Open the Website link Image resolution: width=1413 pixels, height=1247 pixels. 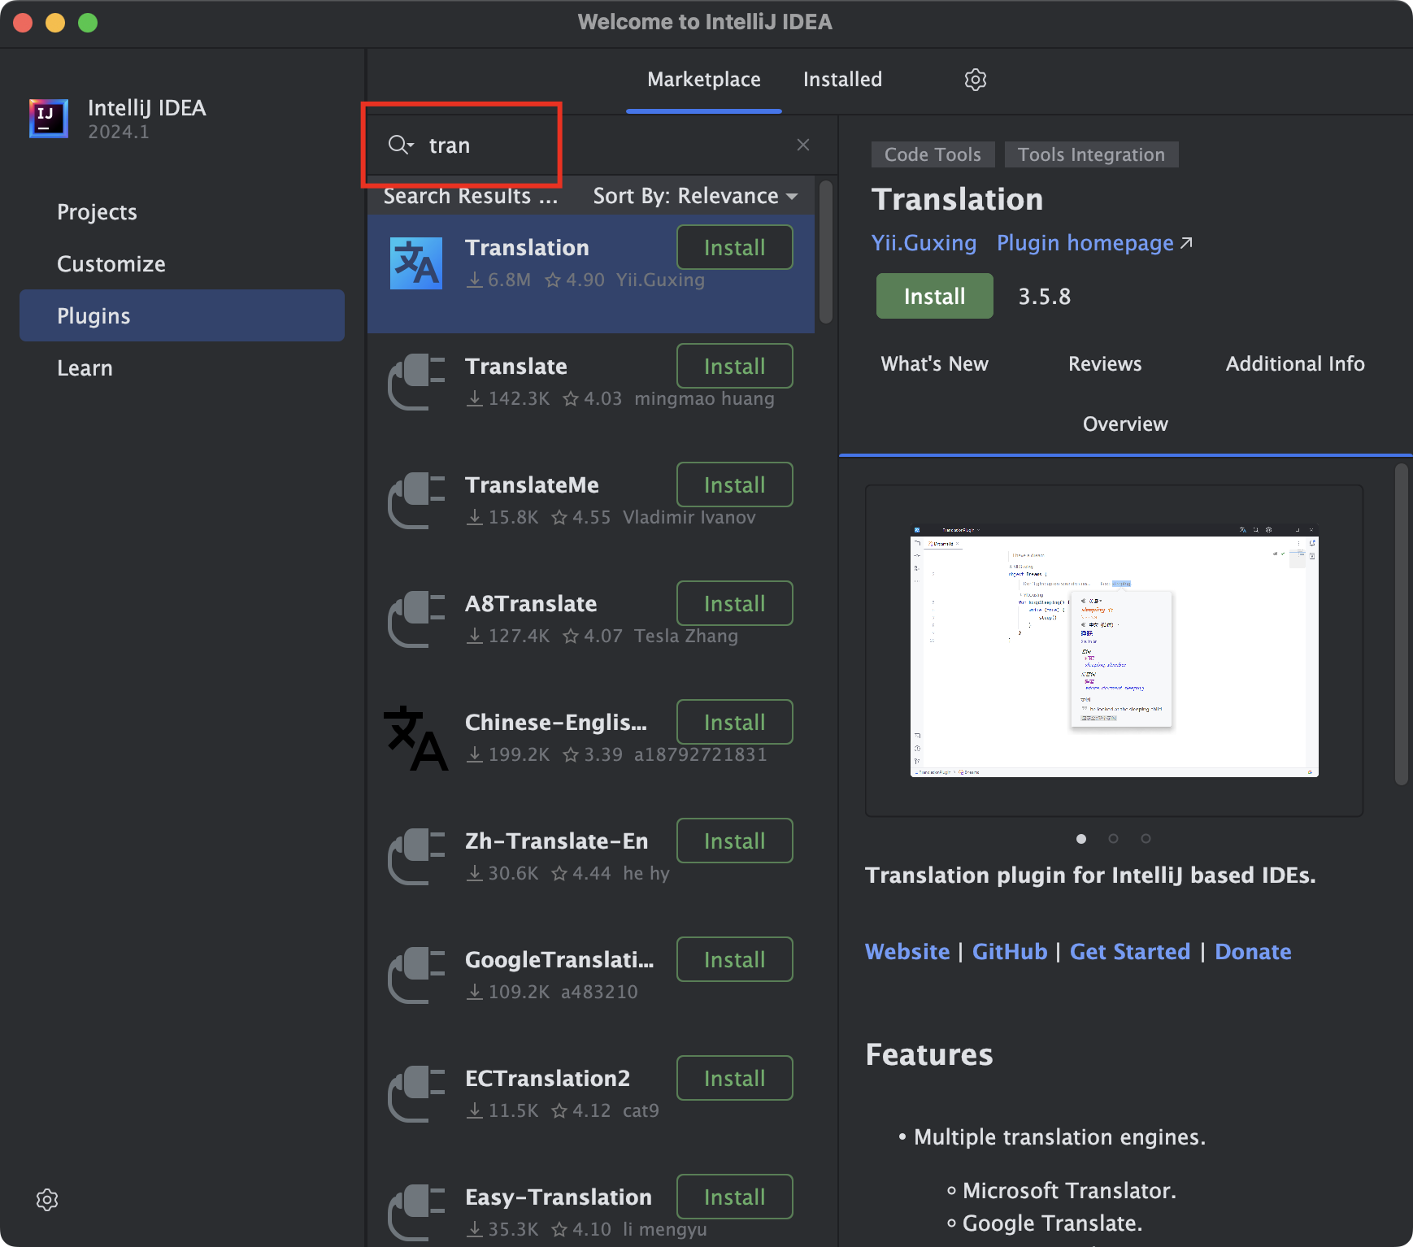coord(907,952)
